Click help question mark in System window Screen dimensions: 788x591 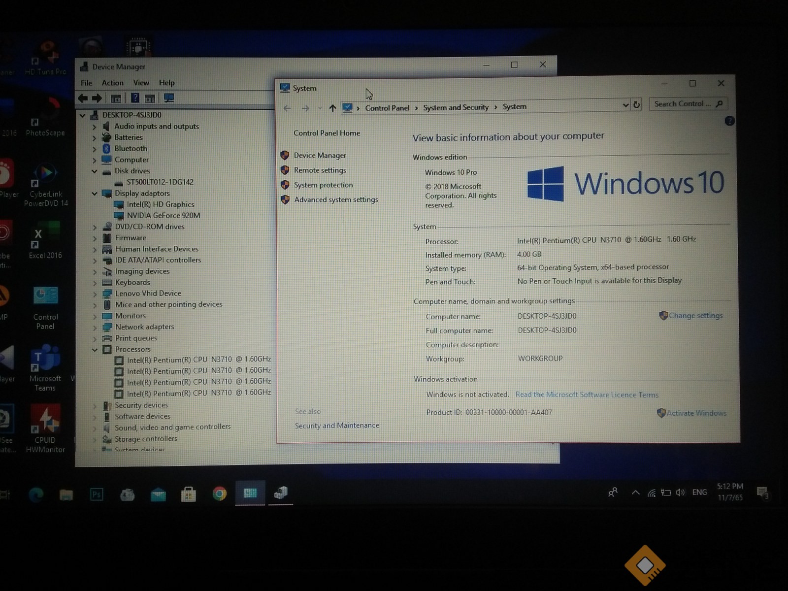pos(730,121)
